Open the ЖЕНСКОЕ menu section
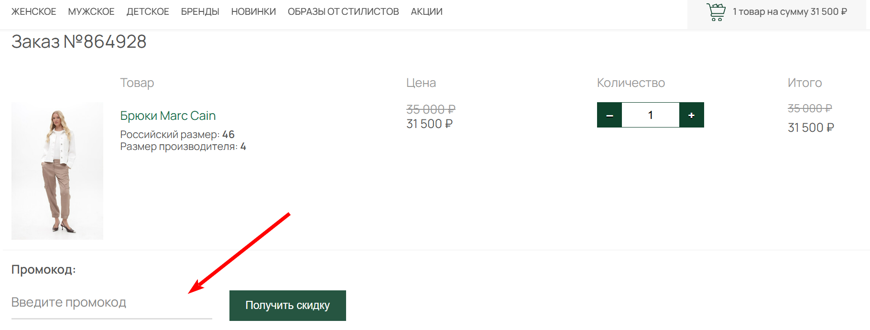Image resolution: width=870 pixels, height=330 pixels. click(34, 11)
